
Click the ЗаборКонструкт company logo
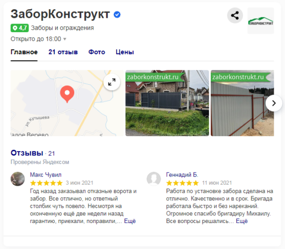coord(260,20)
